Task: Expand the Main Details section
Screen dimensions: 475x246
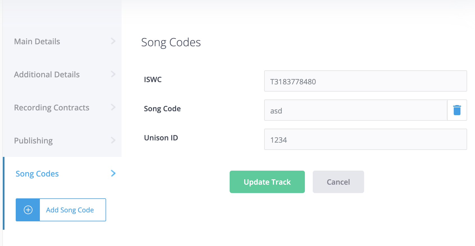Action: click(37, 41)
